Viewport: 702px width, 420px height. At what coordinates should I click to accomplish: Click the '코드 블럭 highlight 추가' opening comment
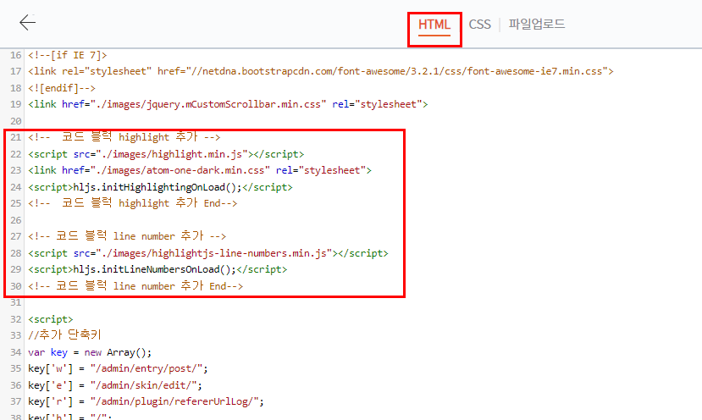point(124,137)
